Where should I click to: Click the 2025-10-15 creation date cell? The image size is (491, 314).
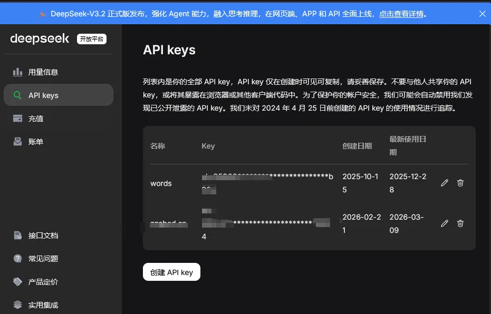click(360, 183)
